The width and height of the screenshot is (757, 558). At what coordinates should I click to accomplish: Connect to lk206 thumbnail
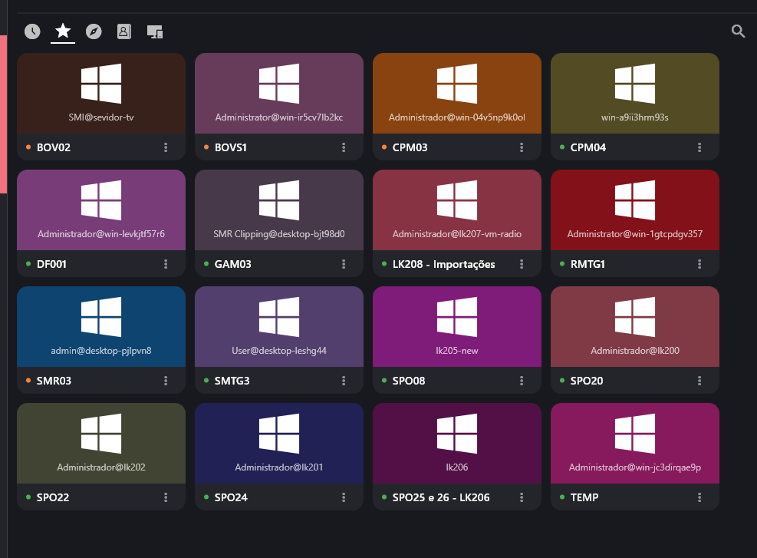pos(456,443)
